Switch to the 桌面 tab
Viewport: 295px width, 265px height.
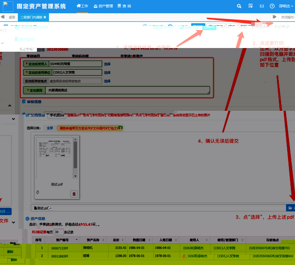12,17
